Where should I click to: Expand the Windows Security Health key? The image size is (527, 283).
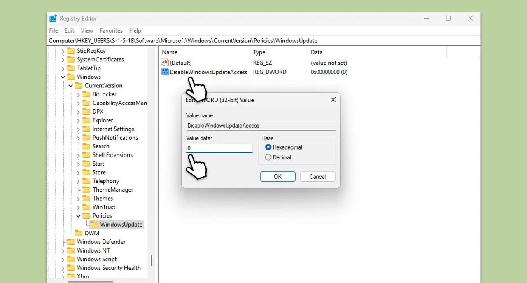click(x=63, y=268)
